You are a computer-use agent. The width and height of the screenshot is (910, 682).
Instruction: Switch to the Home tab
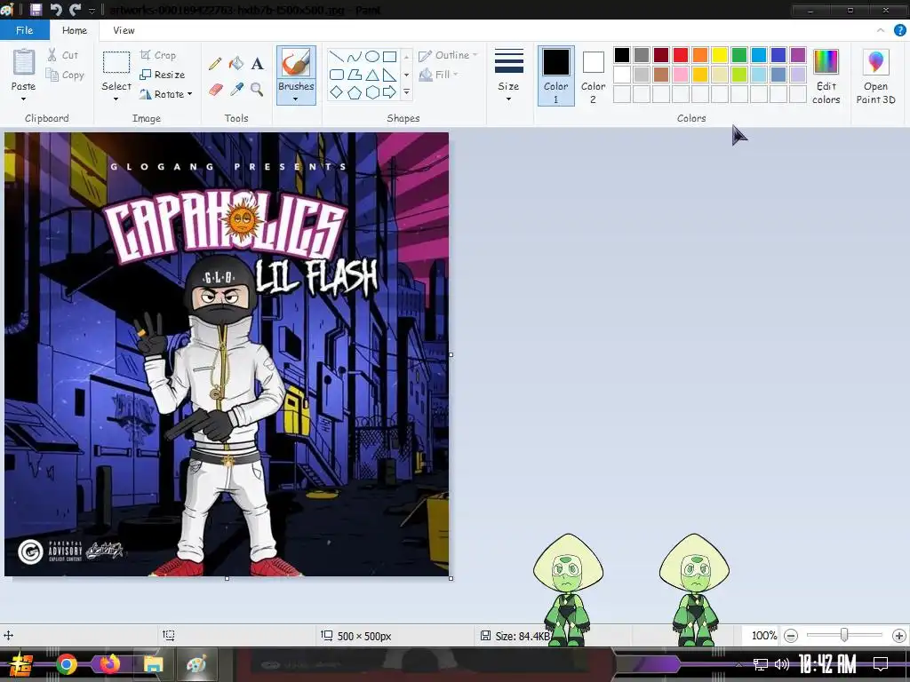[x=75, y=30]
